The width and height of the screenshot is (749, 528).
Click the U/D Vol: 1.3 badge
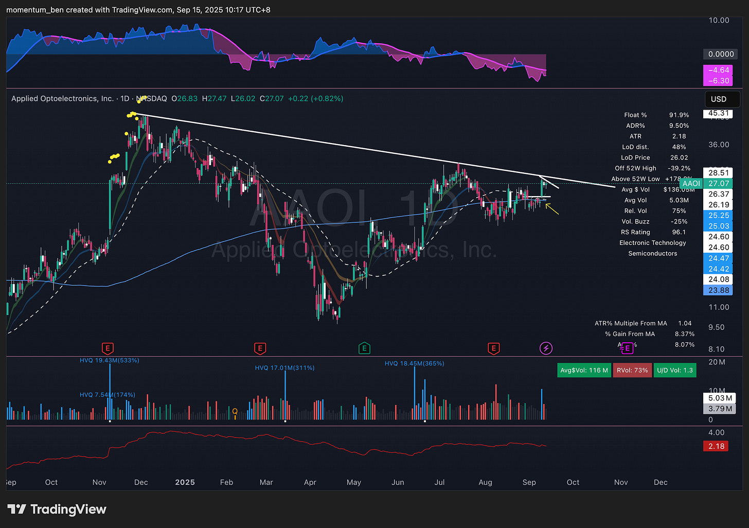[x=675, y=370]
